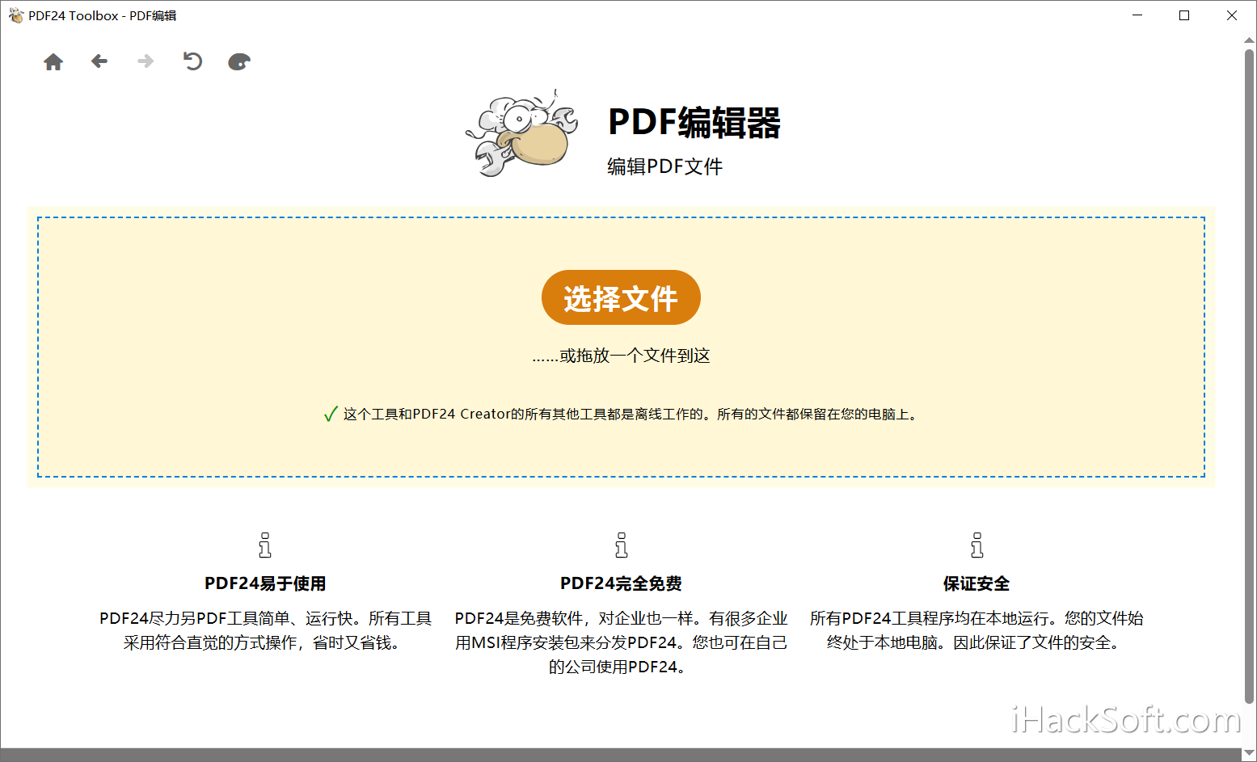Close the PDF24 Toolbox window
1257x762 pixels.
point(1232,15)
